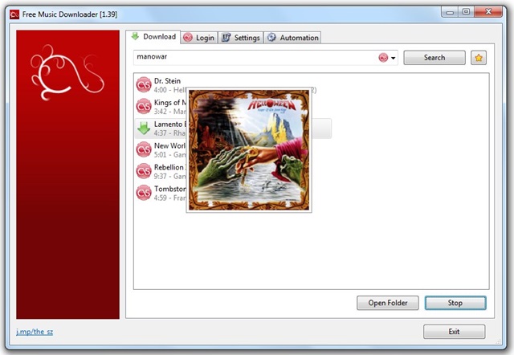Switch to the Automation tab
Screen dimensions: 514x355
[292, 38]
